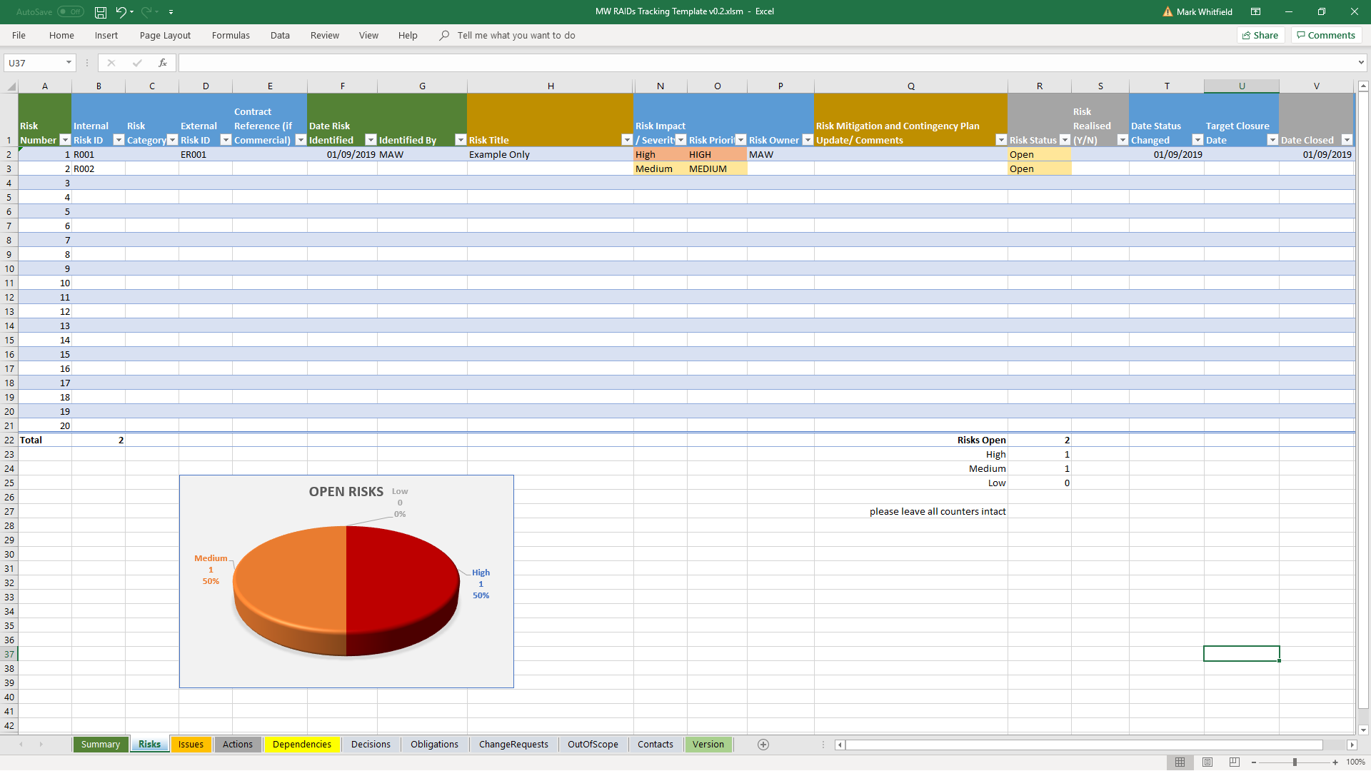Open Ribbon Display Options icon
1371x771 pixels.
click(1255, 12)
